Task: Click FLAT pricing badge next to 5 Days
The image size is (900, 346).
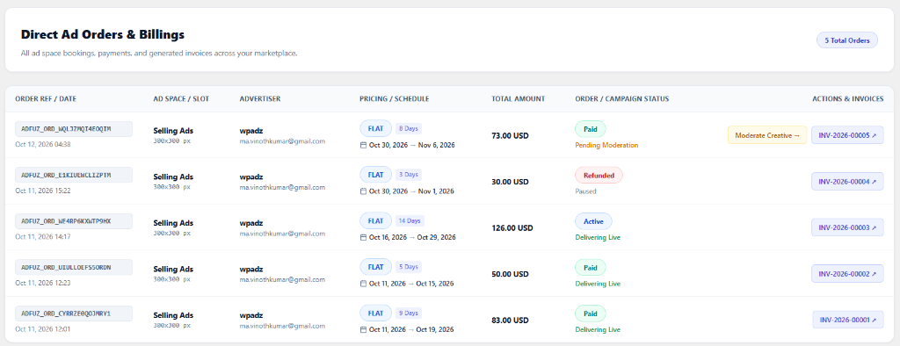Action: [x=375, y=267]
